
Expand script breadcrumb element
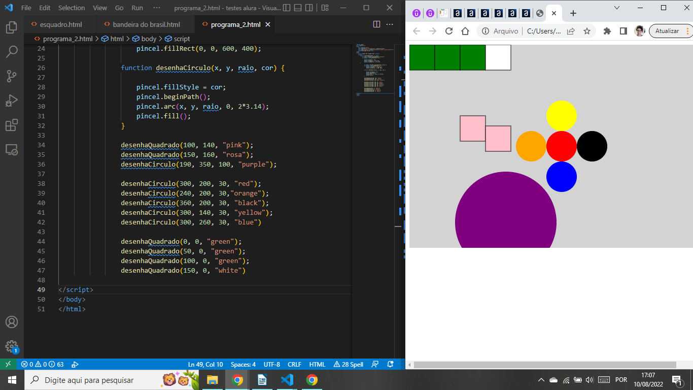[x=177, y=39]
